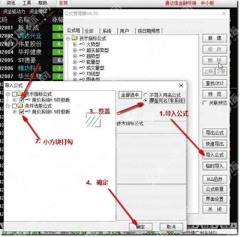
Task: Choose the 不导入同名公式 radio option
Action: point(146,95)
